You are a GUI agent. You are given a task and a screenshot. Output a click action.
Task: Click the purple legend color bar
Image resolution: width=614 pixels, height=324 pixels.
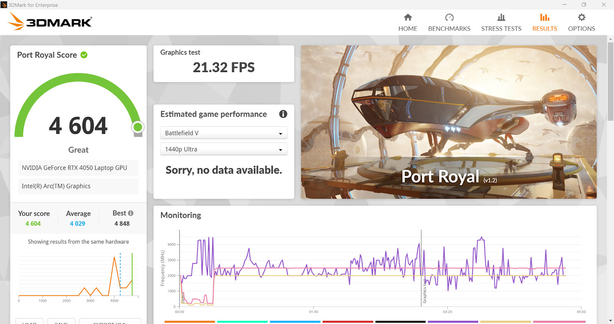tap(453, 322)
